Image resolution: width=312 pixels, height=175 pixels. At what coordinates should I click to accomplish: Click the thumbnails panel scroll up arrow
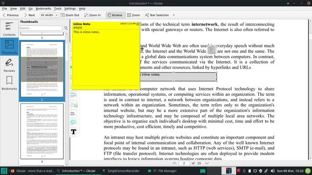tap(67, 34)
